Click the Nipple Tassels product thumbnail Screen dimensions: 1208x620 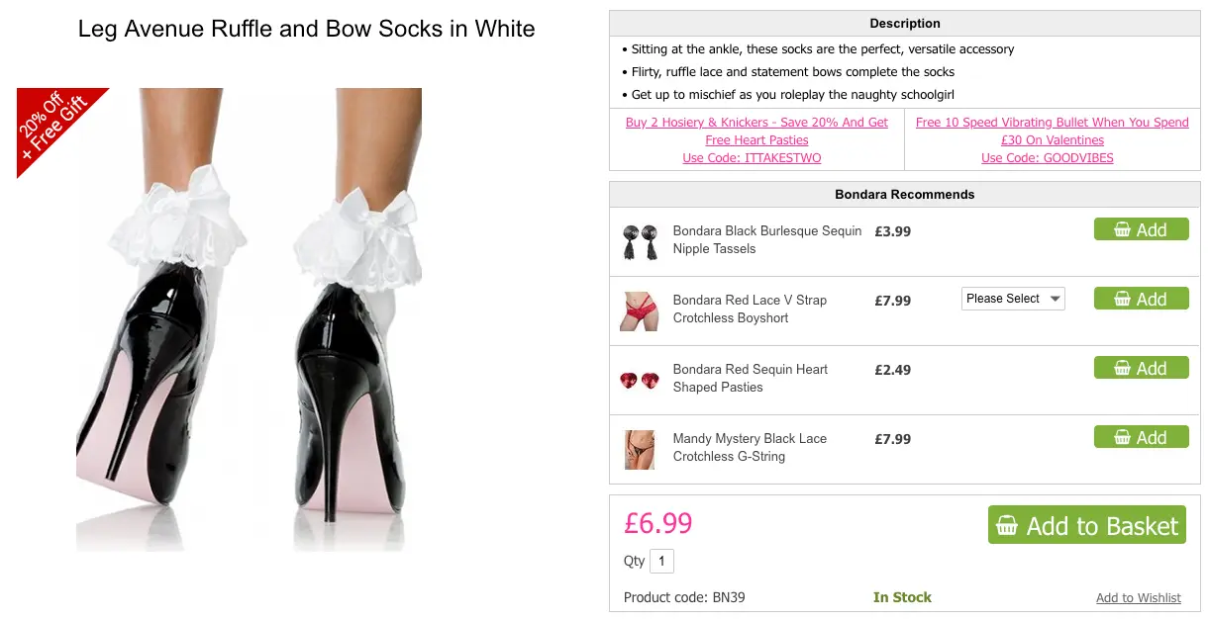point(640,241)
